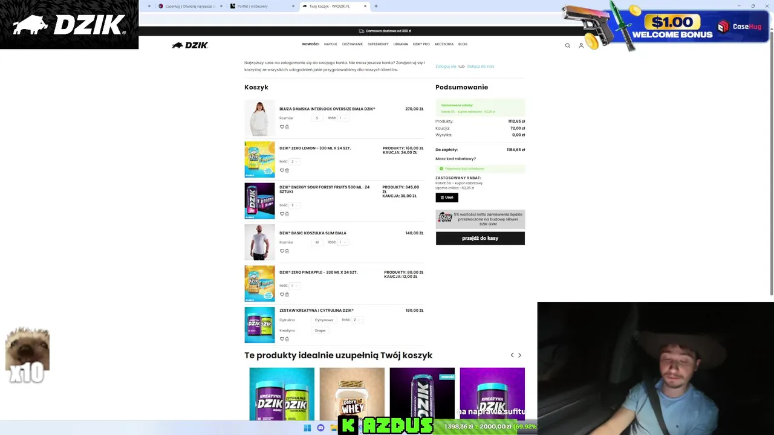Add DZIK Zero Lemon to wishlist heart
This screenshot has height=435, width=774.
[282, 170]
